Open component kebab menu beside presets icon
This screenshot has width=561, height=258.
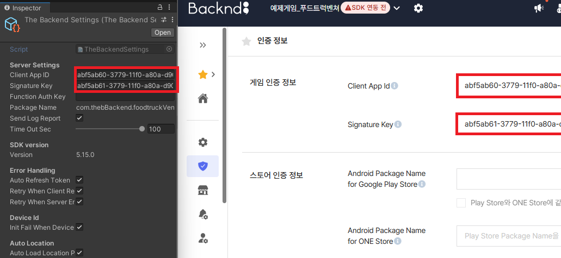172,20
